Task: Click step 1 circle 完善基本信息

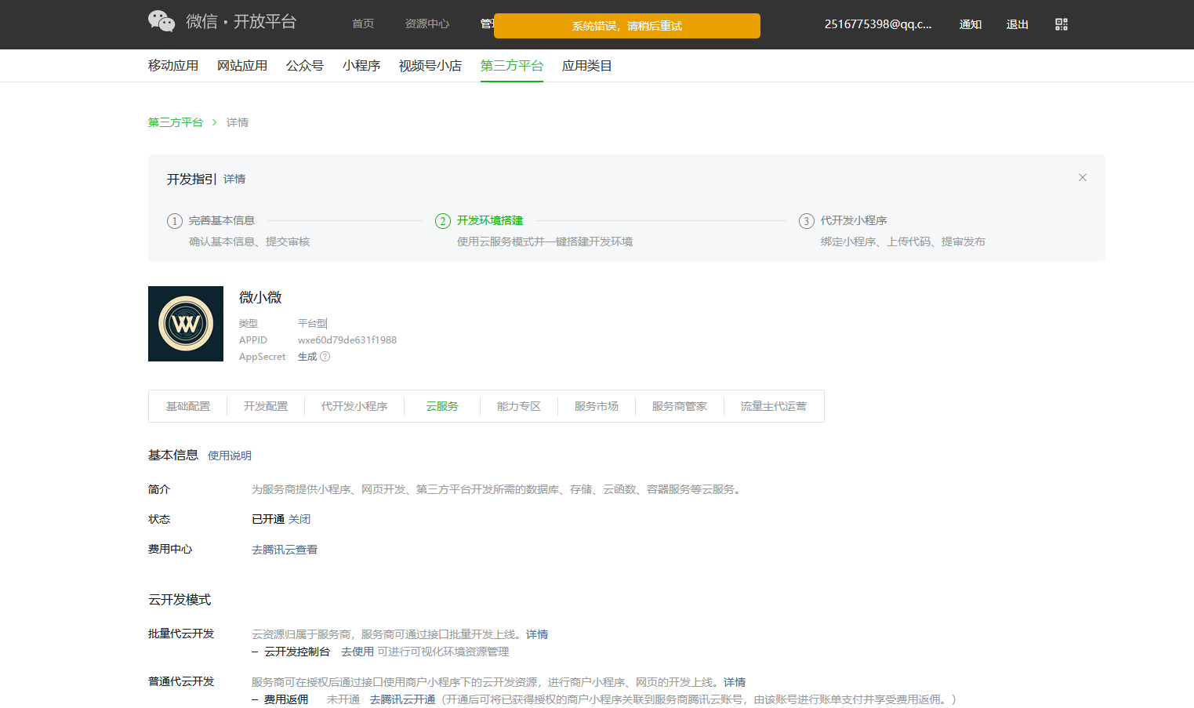Action: (175, 221)
